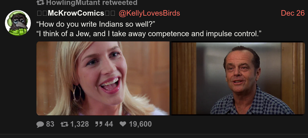308x138 pixels.
Task: View the 44 quotes count
Action: (x=109, y=124)
